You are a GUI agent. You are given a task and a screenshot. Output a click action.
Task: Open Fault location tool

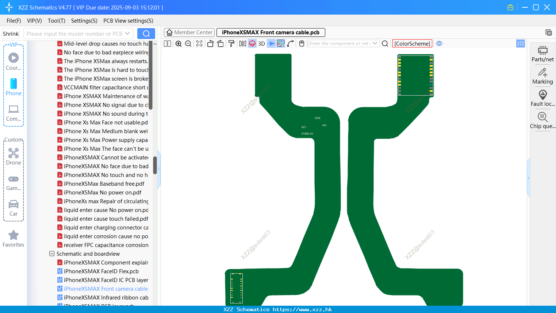[x=542, y=98]
